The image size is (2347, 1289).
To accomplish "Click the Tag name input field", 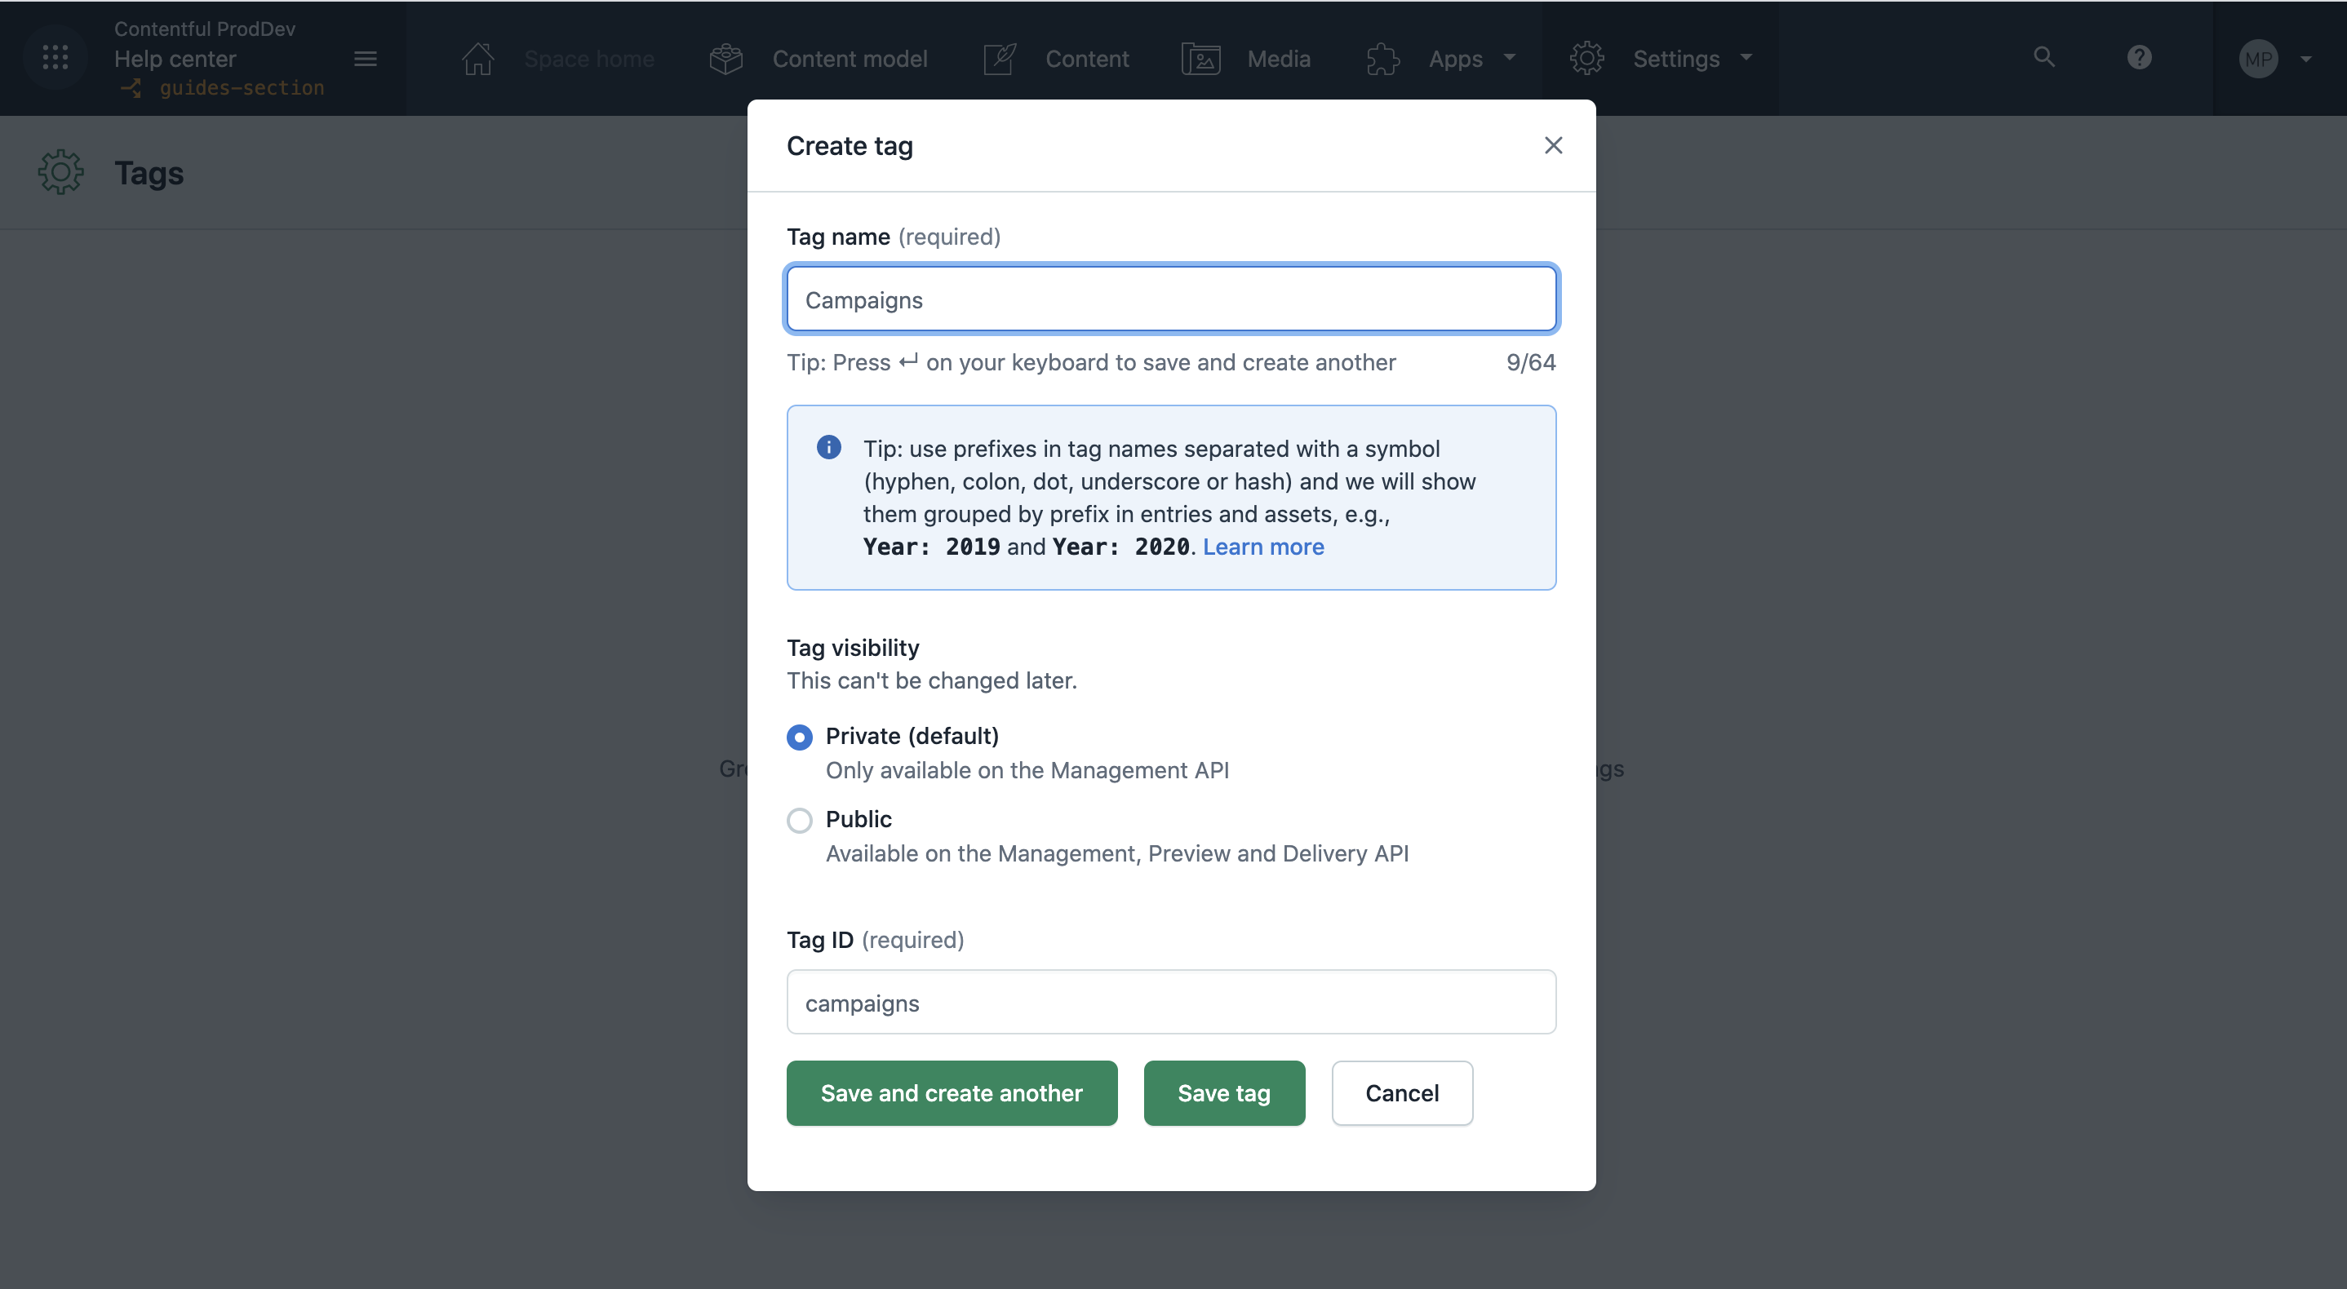I will click(1170, 299).
